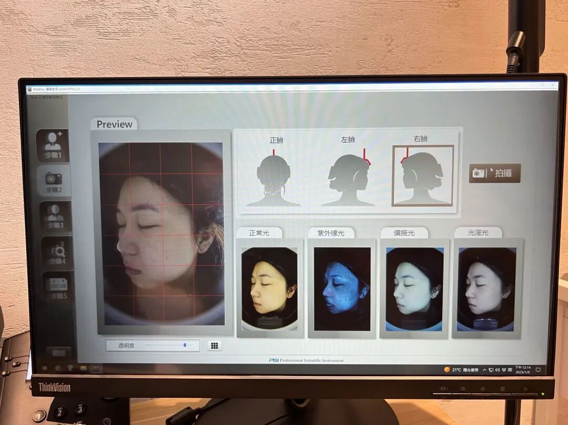Switch to the 光澤光 tab
This screenshot has width=568, height=425.
(x=478, y=232)
